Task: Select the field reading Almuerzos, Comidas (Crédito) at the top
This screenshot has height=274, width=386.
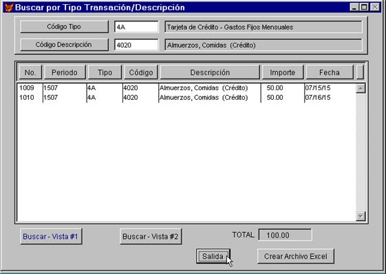Action: pyautogui.click(x=264, y=45)
